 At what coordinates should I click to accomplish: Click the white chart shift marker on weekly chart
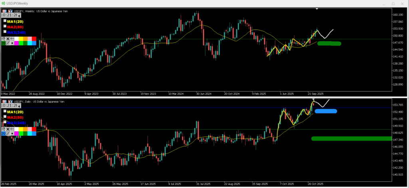317,9
